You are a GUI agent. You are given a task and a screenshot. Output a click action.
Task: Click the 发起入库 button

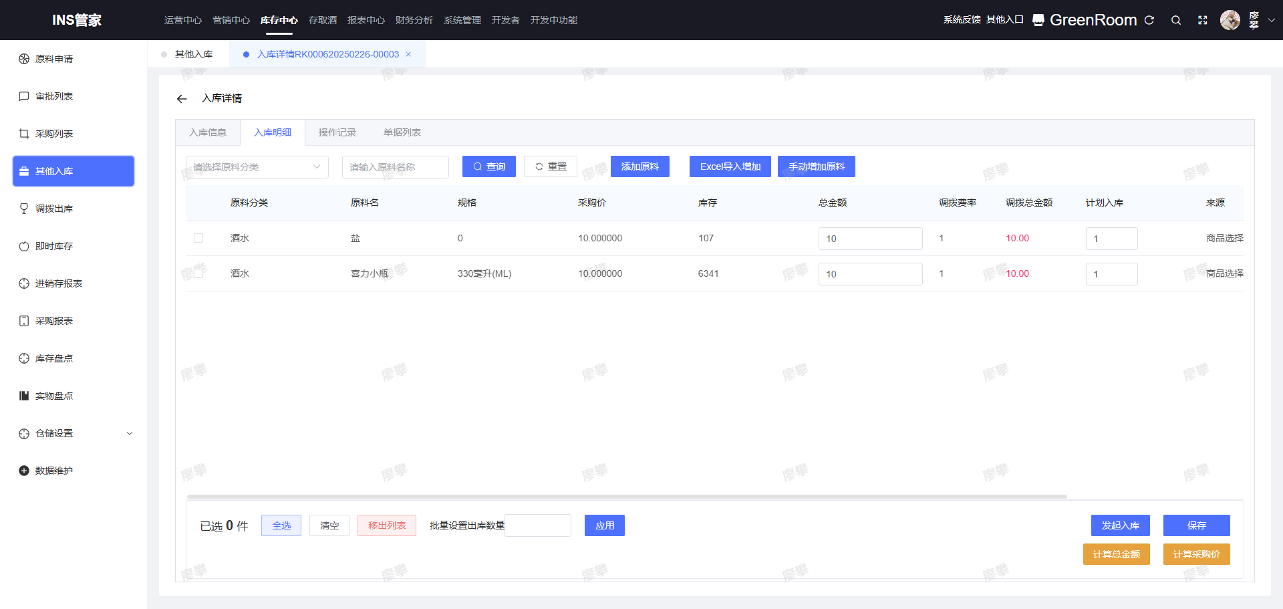click(x=1121, y=525)
